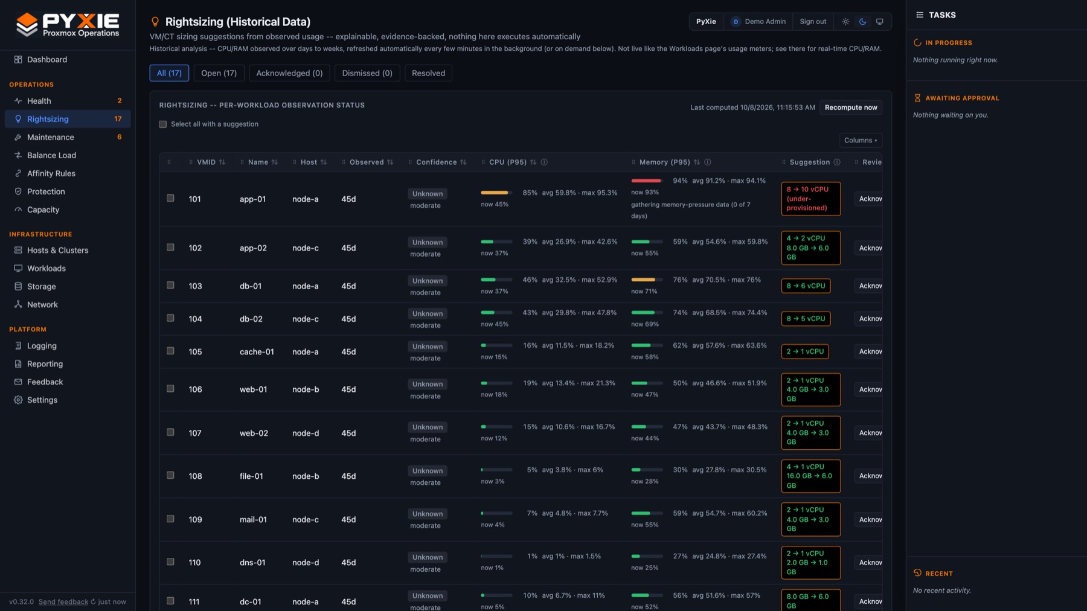The width and height of the screenshot is (1087, 611).
Task: Check 'Select all with a suggestion'
Action: [x=163, y=124]
